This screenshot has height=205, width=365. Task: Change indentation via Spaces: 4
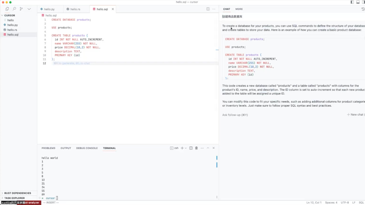[331, 203]
